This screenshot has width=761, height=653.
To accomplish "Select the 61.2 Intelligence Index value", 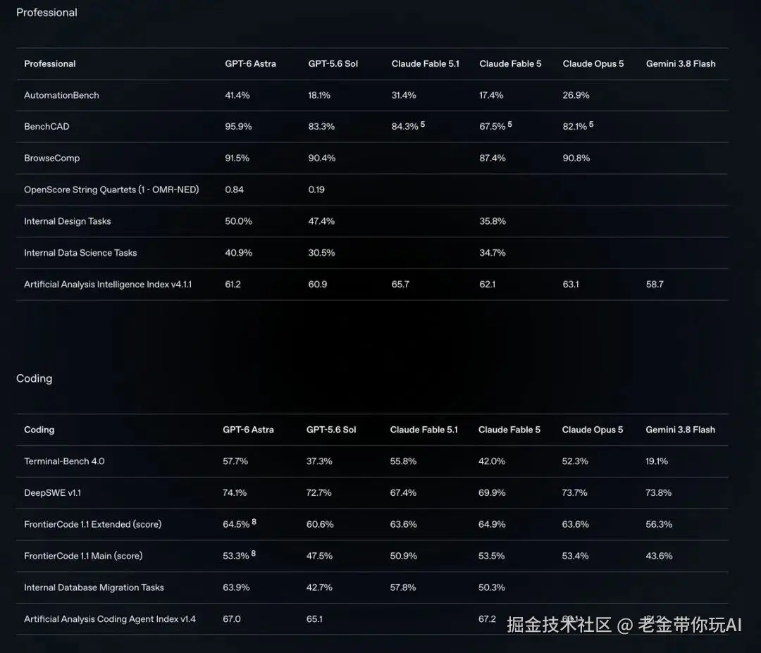I will (233, 285).
